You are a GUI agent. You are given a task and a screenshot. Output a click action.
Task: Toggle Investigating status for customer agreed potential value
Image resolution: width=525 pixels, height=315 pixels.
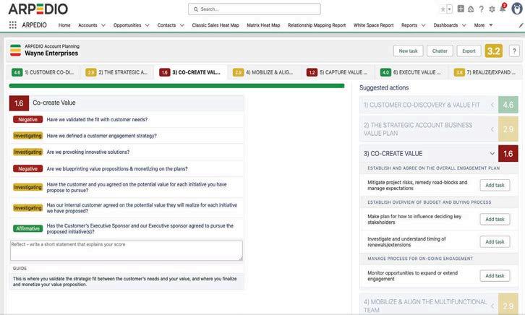(27, 187)
